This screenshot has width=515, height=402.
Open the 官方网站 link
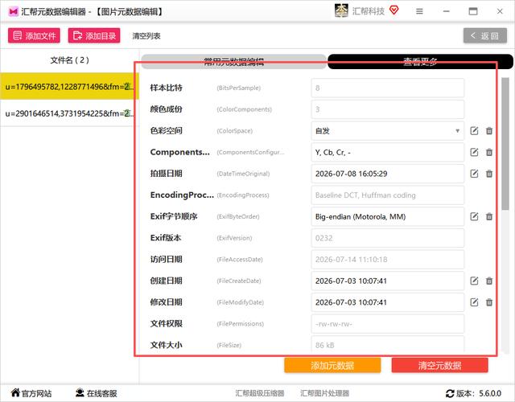[x=31, y=393]
